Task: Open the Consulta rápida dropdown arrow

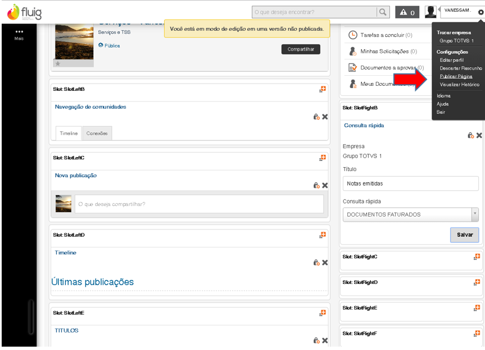Action: (475, 214)
